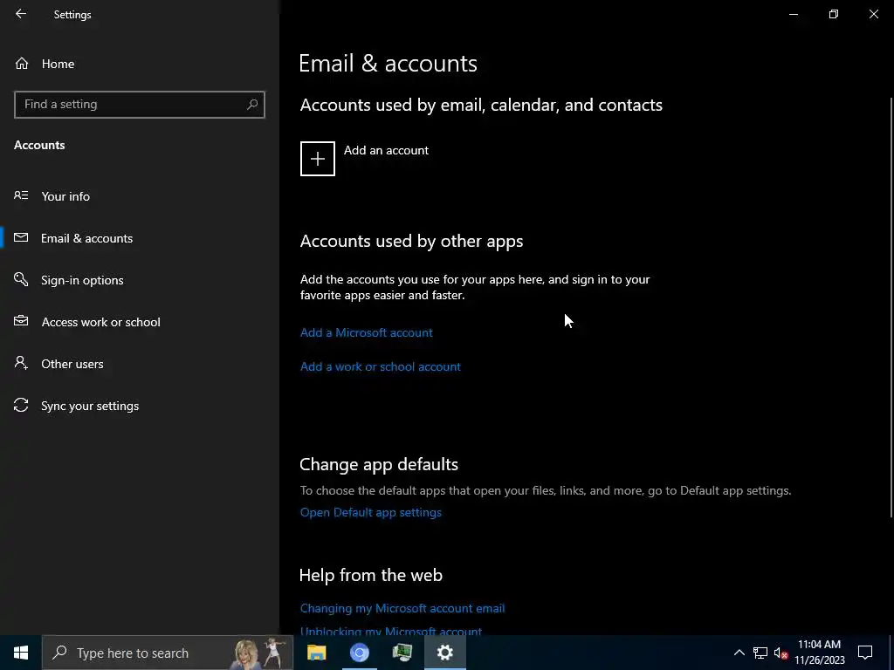Go back with the Settings back arrow
This screenshot has height=670, width=894.
tap(21, 14)
